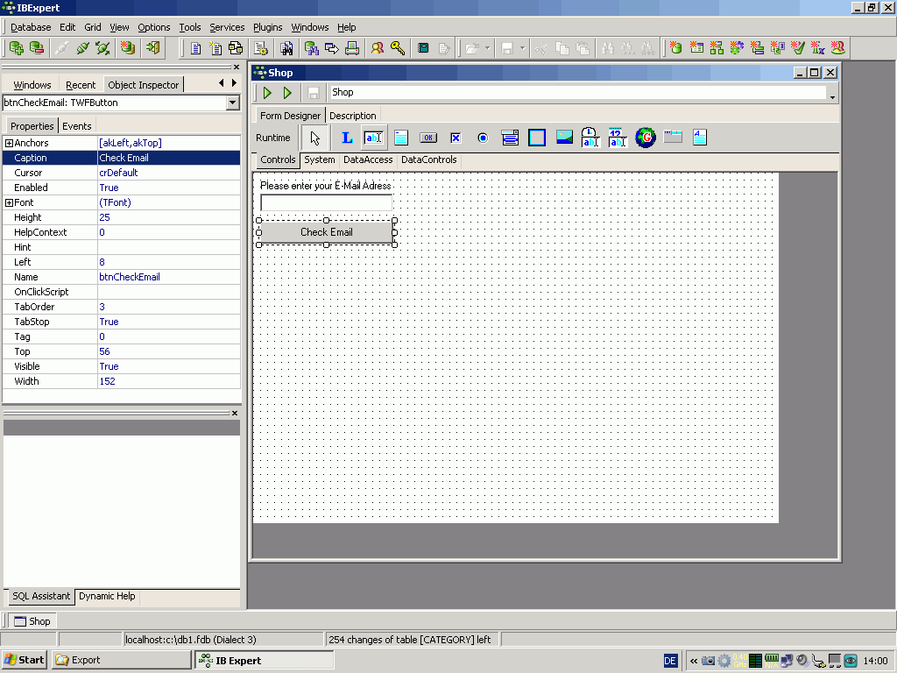Click the New Procedure gear icon
The width and height of the screenshot is (897, 673).
737,48
